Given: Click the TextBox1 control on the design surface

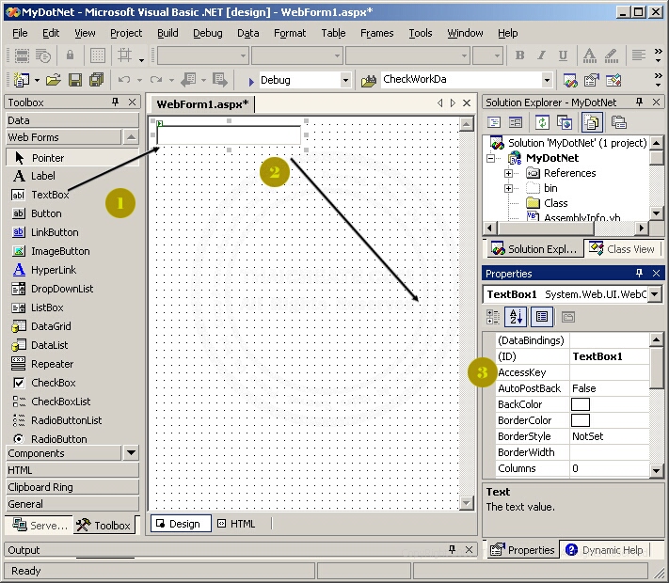Looking at the screenshot, I should (229, 135).
